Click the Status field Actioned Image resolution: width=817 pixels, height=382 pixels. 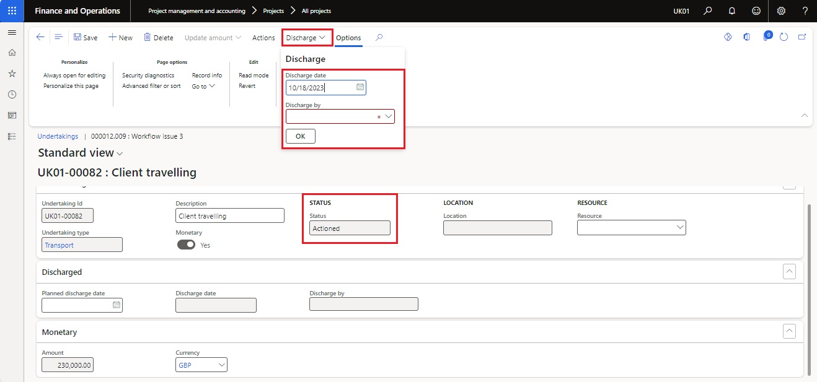click(x=350, y=228)
